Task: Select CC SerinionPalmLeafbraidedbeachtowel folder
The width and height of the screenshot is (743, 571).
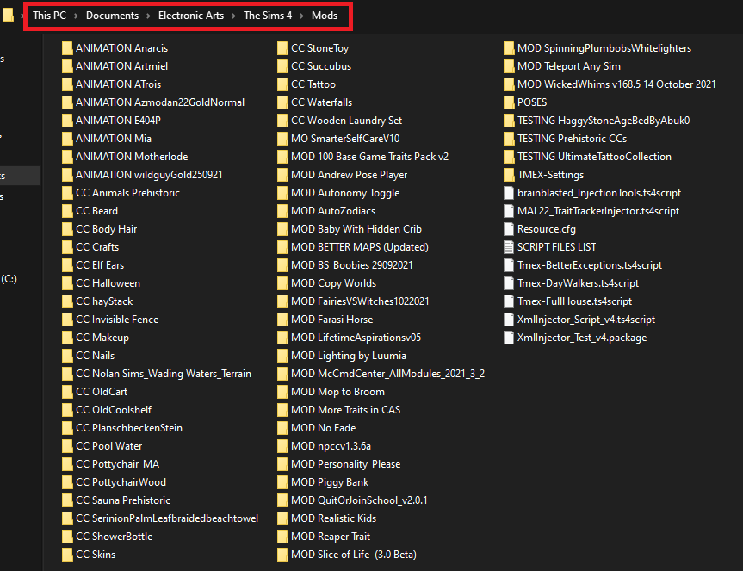Action: click(x=160, y=518)
